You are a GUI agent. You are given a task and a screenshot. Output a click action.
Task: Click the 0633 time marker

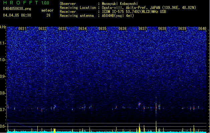[62, 29]
